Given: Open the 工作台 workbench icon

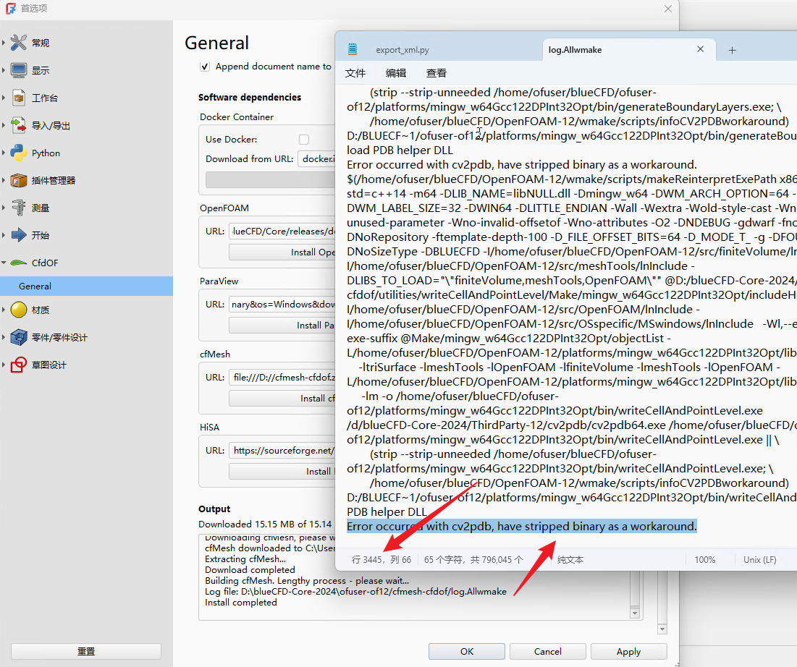Looking at the screenshot, I should tap(19, 98).
